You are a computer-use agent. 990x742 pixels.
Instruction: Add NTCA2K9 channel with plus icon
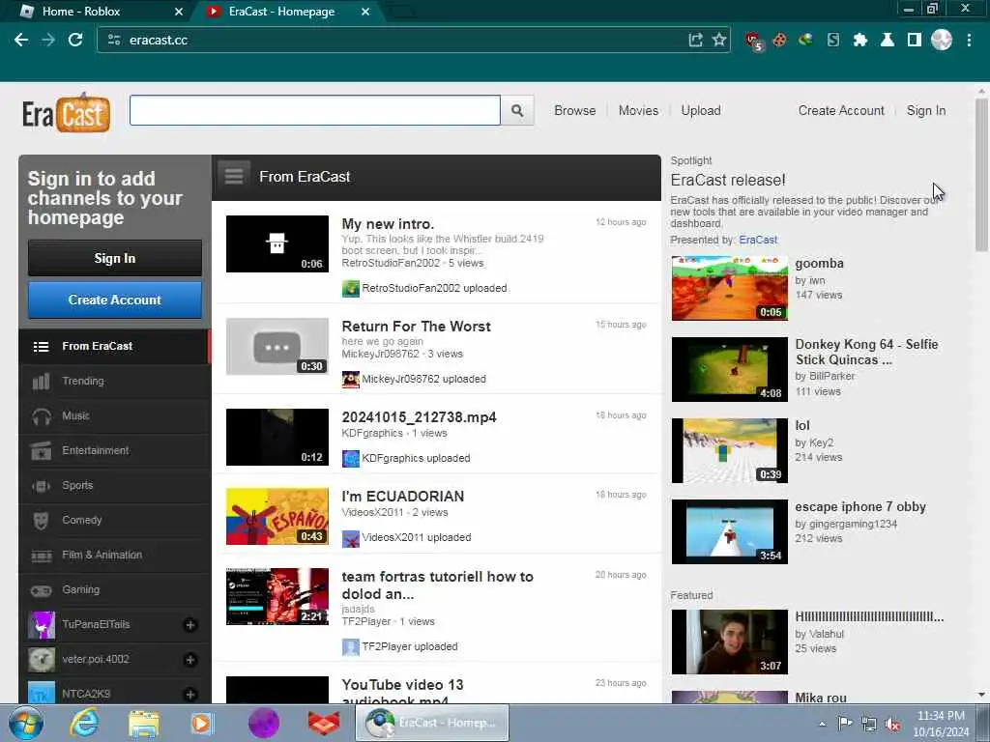(x=190, y=694)
